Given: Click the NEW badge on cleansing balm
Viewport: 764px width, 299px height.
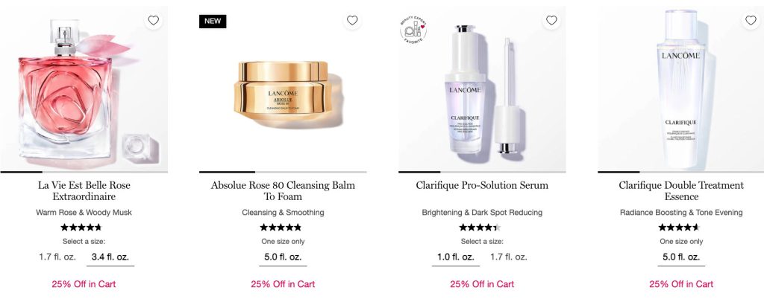Looking at the screenshot, I should point(213,22).
